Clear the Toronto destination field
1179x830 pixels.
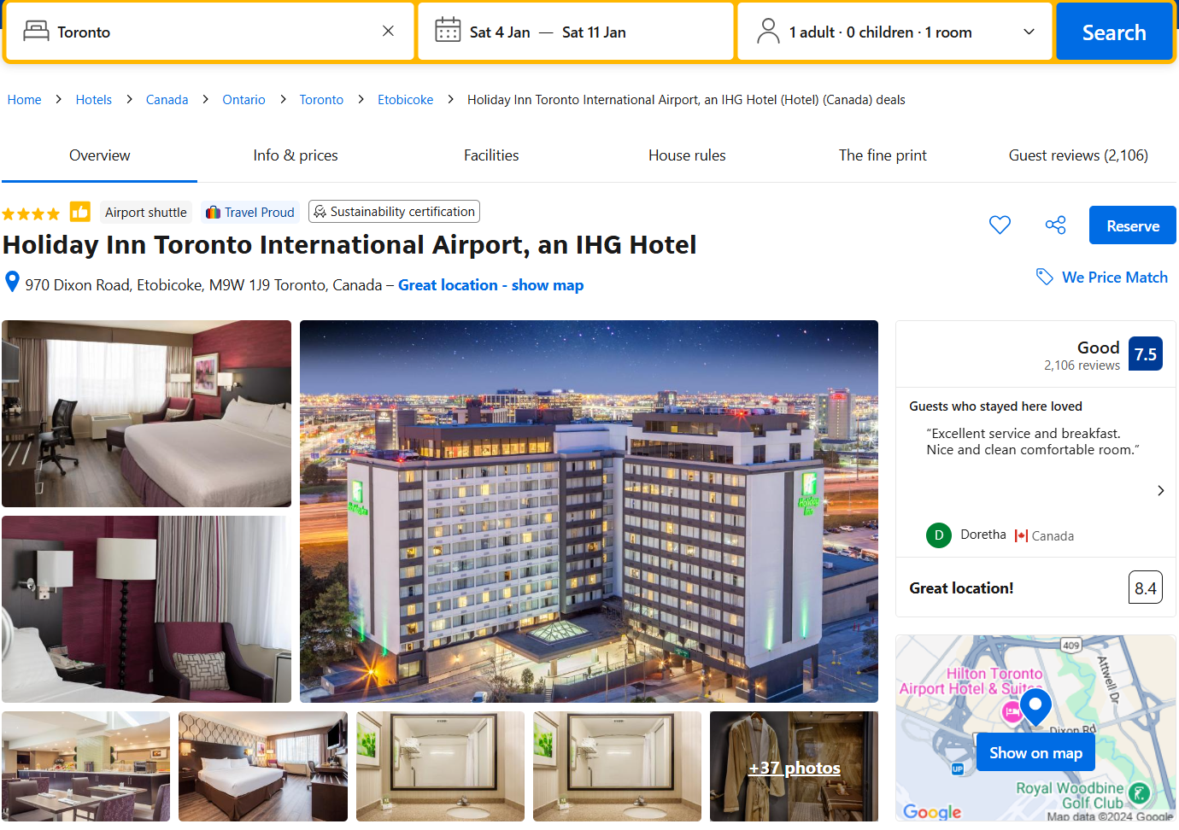[388, 32]
